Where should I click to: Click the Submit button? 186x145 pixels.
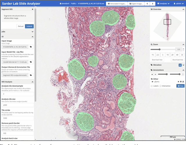point(29,26)
